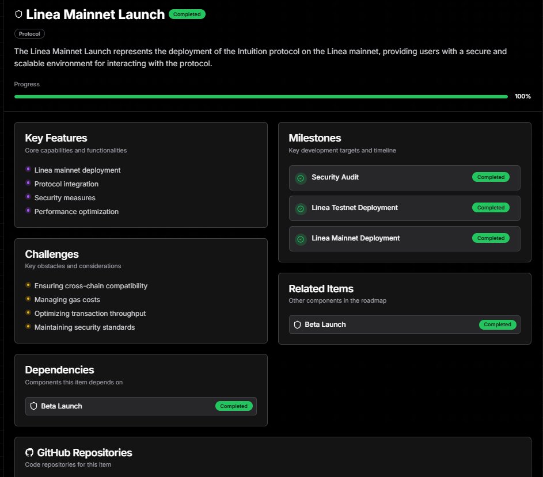
Task: Click 'Key development targets and timeline' subtitle
Action: click(343, 150)
